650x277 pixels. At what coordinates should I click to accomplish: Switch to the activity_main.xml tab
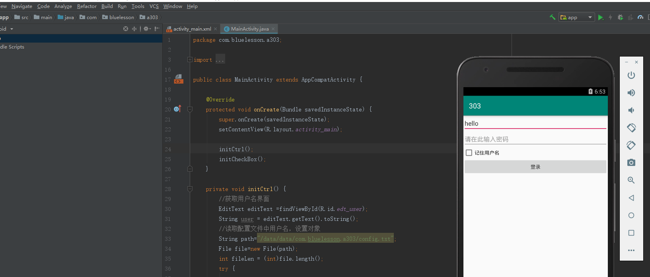pyautogui.click(x=192, y=29)
